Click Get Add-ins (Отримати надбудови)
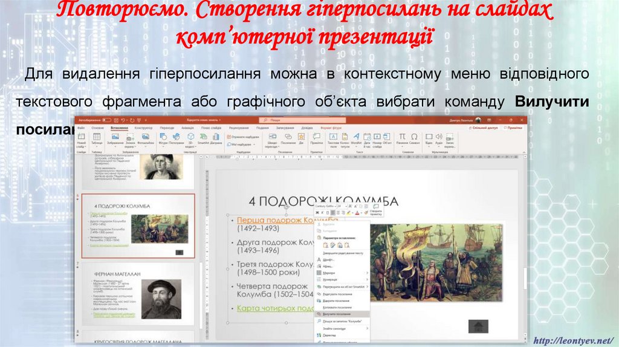This screenshot has height=347, width=619. 243,137
